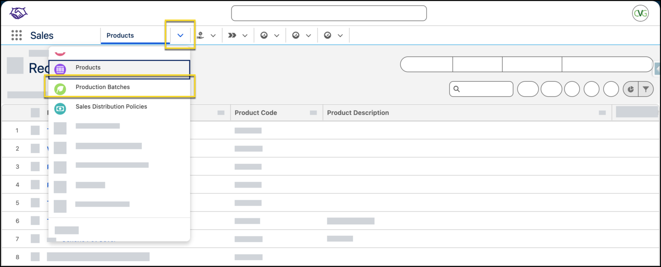Click row number 8 in the list

(17, 257)
